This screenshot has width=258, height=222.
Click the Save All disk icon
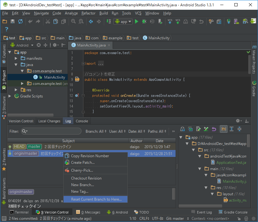pyautogui.click(x=13, y=21)
